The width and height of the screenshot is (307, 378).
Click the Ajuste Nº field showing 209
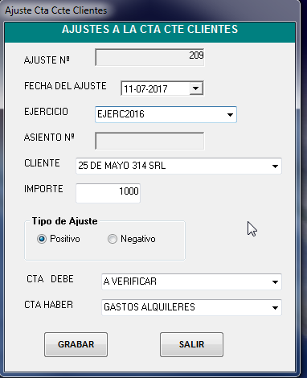[x=149, y=57]
